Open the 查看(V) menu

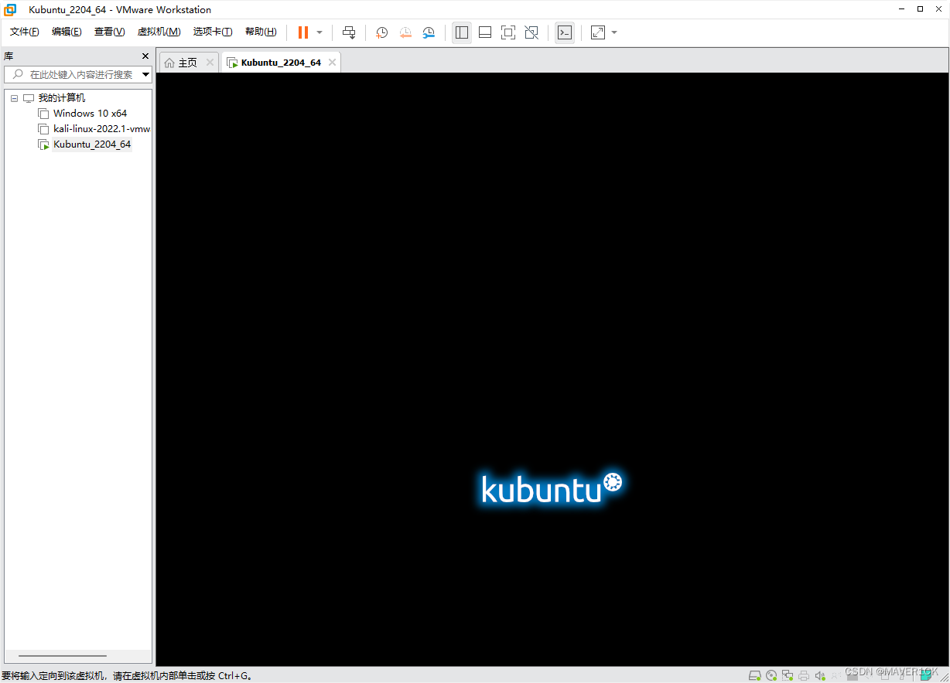(109, 32)
